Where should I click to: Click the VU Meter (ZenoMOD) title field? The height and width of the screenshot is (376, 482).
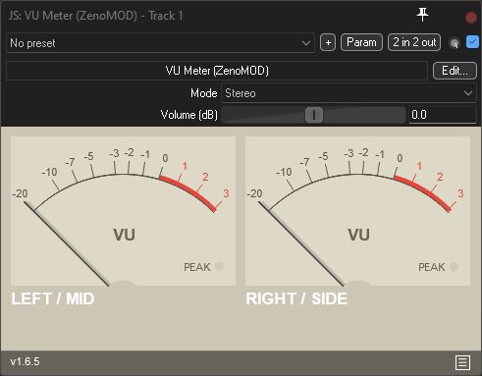coord(217,71)
